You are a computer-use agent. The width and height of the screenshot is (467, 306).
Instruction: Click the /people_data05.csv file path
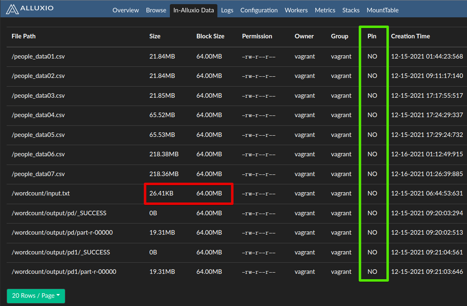coord(38,135)
